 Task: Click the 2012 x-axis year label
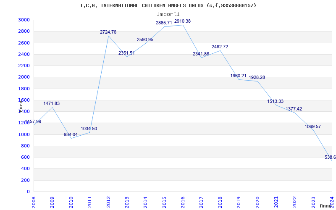(108, 202)
